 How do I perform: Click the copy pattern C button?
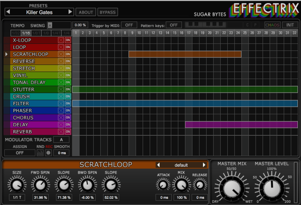(247, 25)
